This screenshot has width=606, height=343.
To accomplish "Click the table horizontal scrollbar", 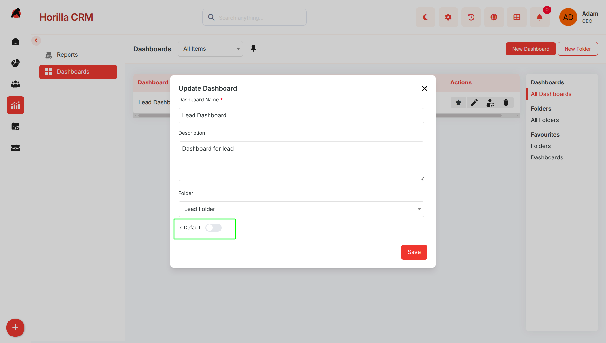I will pos(326,115).
